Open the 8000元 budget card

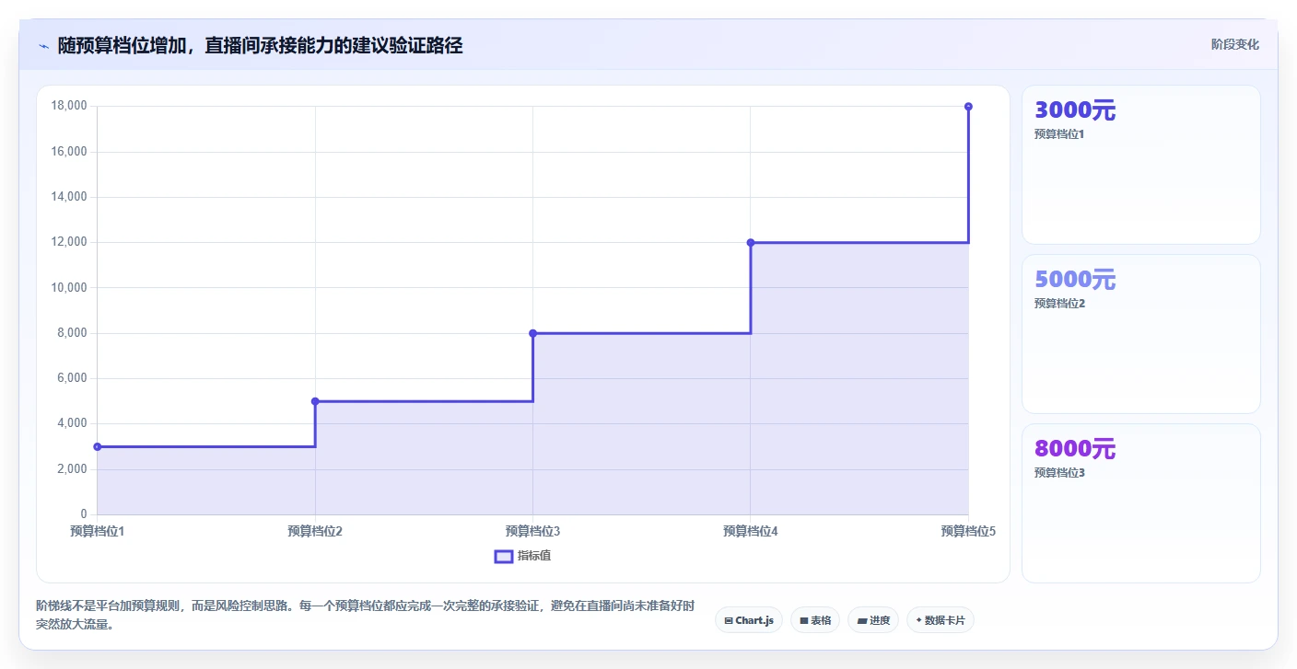[1140, 503]
